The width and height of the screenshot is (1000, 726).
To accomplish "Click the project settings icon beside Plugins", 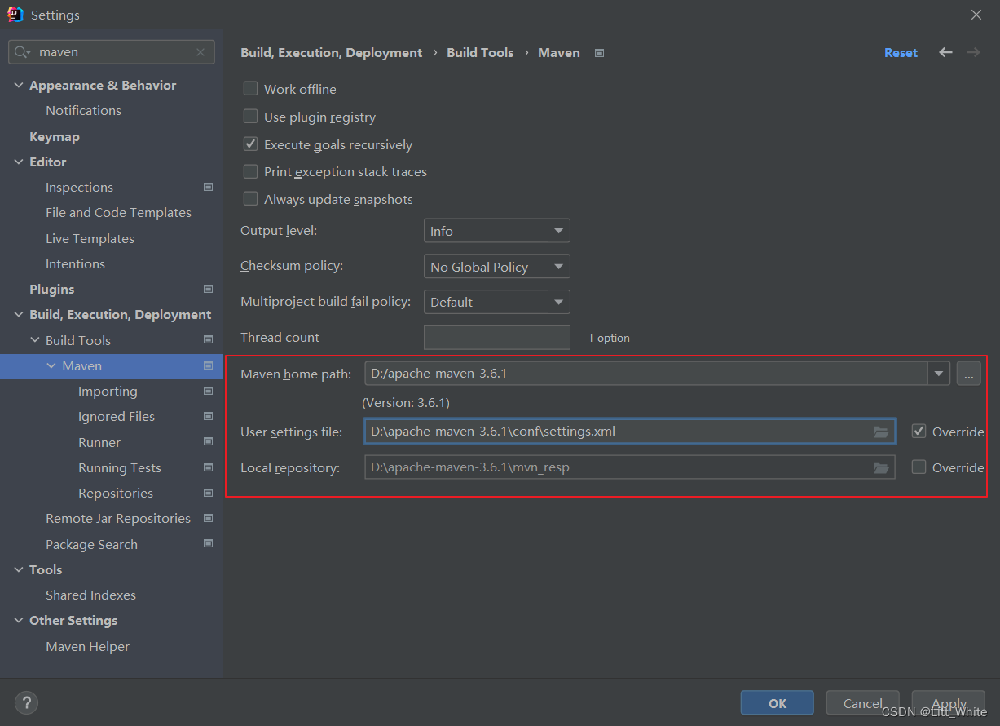I will pyautogui.click(x=208, y=289).
